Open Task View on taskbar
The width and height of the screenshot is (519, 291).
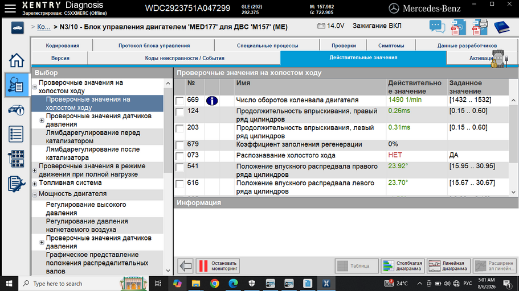(x=158, y=284)
